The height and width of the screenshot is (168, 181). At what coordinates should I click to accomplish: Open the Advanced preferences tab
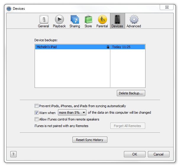(x=134, y=21)
